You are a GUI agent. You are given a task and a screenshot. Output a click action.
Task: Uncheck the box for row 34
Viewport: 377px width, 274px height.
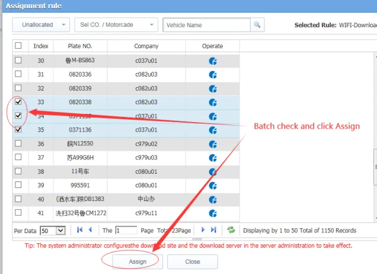pos(18,116)
